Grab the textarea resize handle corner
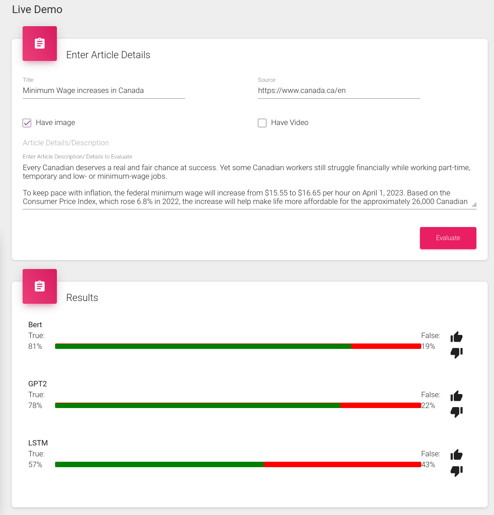 pos(474,204)
